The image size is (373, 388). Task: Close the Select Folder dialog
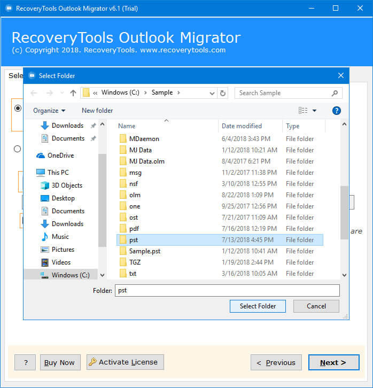point(341,75)
